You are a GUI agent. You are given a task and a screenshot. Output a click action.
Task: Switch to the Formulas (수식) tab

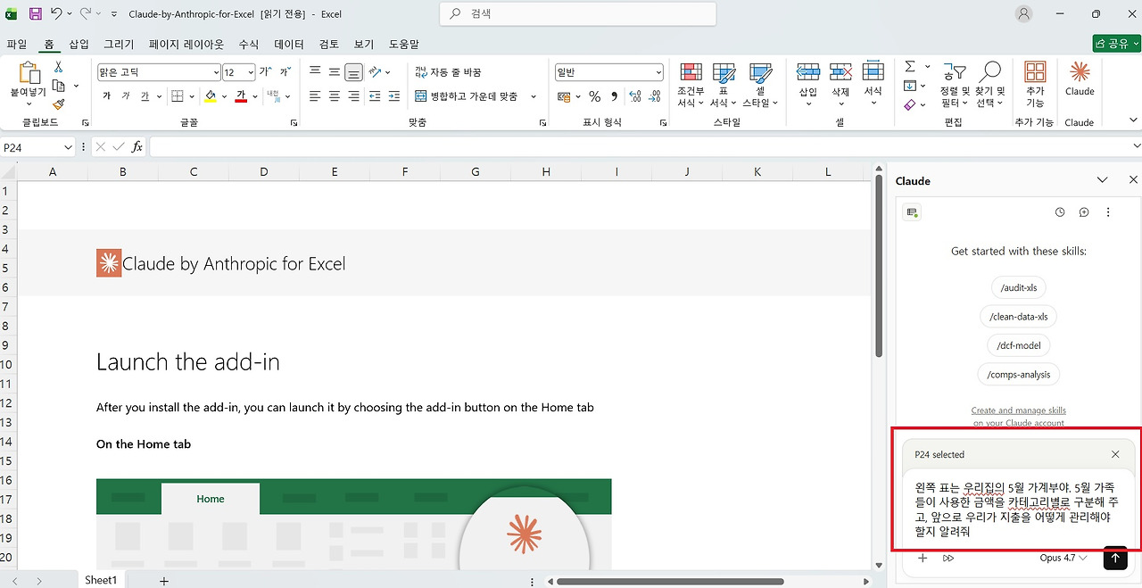pyautogui.click(x=249, y=44)
